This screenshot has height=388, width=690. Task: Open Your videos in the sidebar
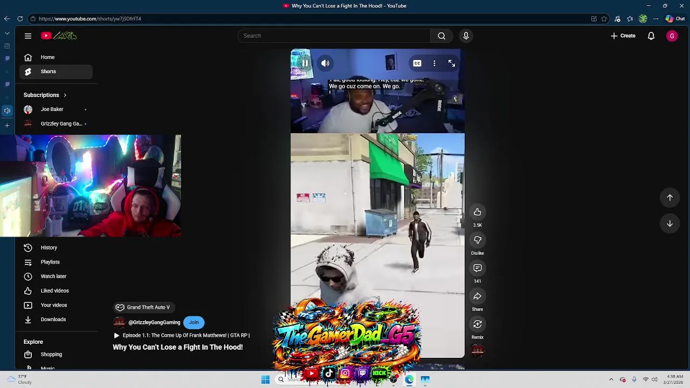(56, 305)
